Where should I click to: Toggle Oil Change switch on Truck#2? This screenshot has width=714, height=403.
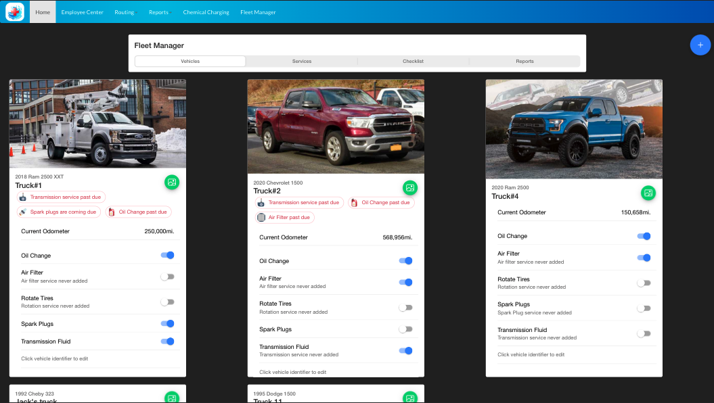pyautogui.click(x=405, y=260)
